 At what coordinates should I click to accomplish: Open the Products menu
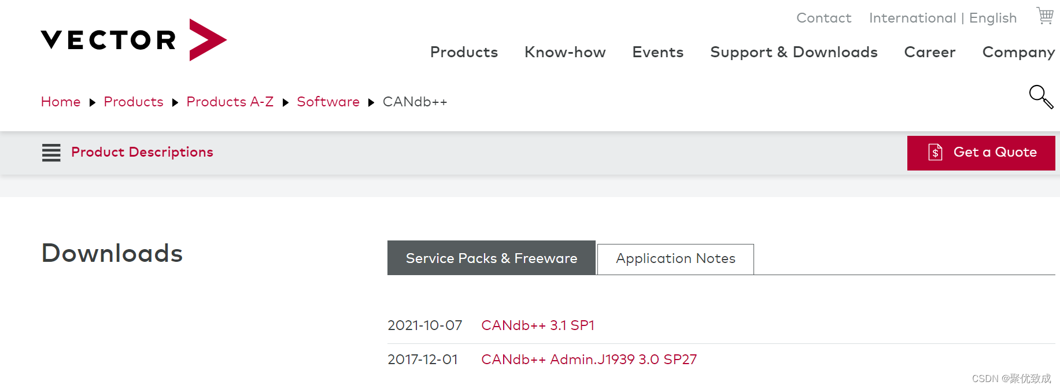(x=464, y=52)
